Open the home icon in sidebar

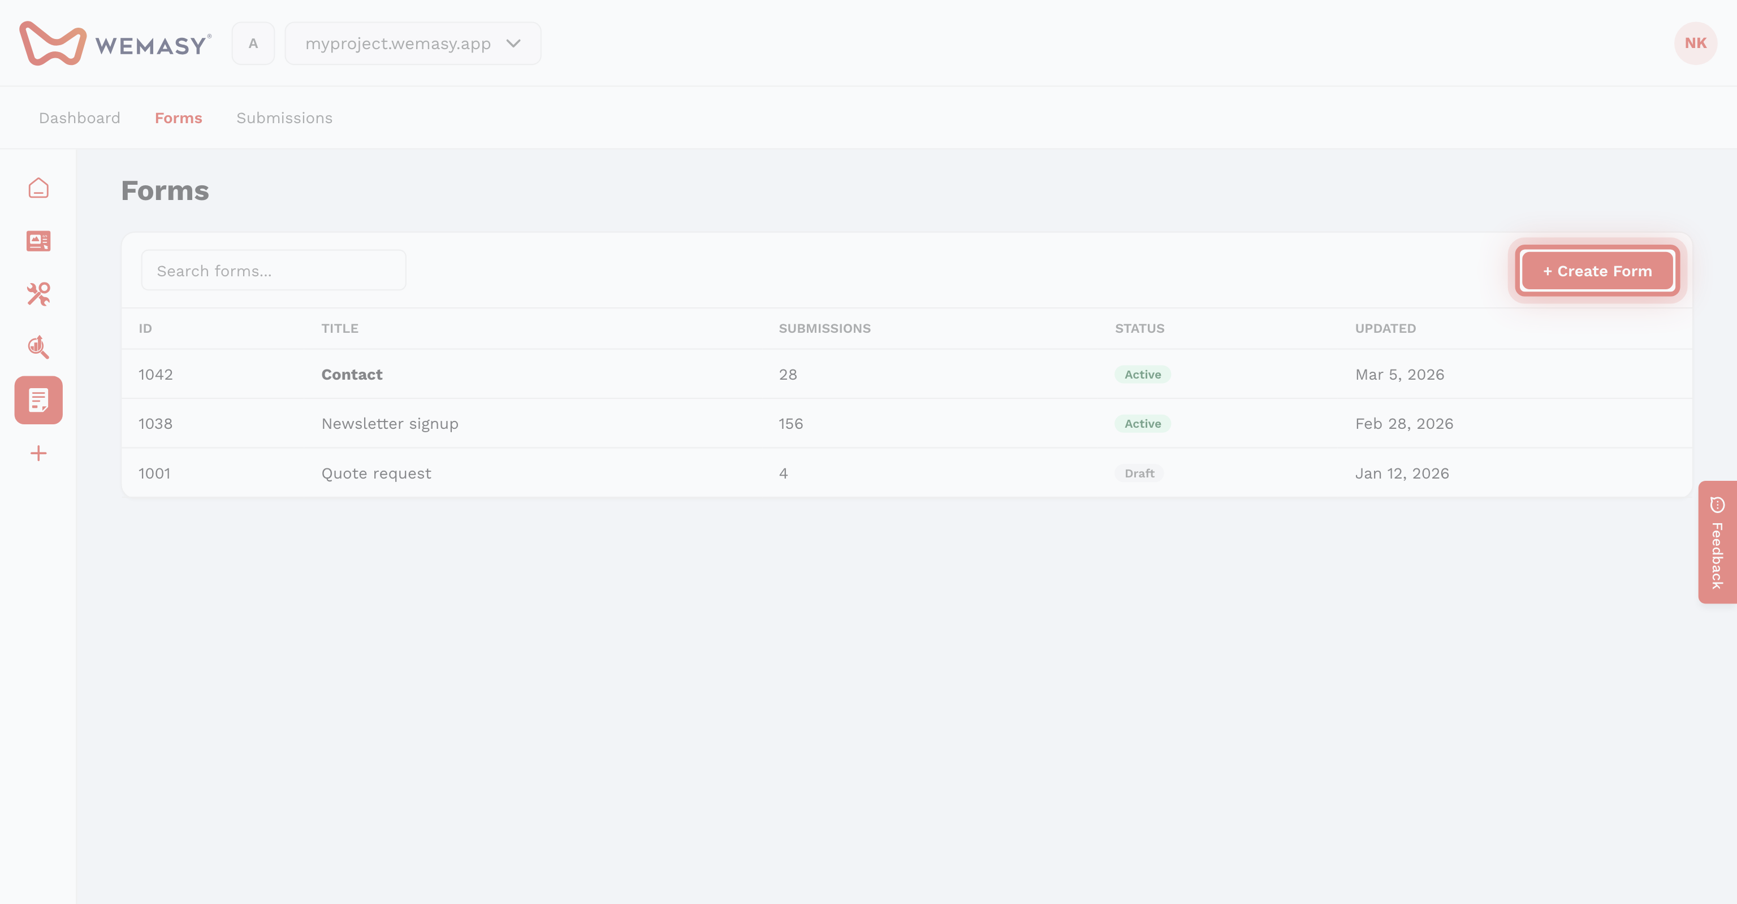38,188
